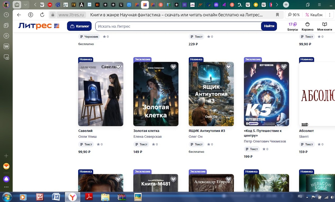This screenshot has width=335, height=202.
Task: Toggle heart on Код 5 book cover
Action: coord(284,67)
